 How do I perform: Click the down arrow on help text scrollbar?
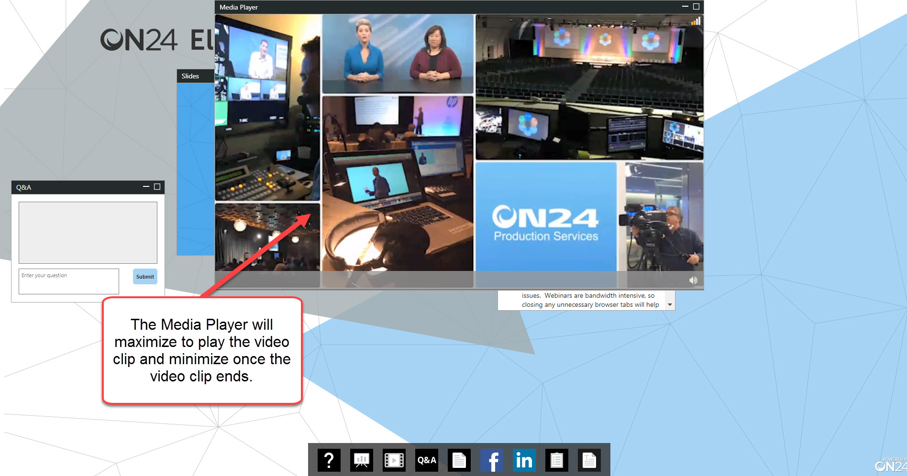[x=670, y=305]
